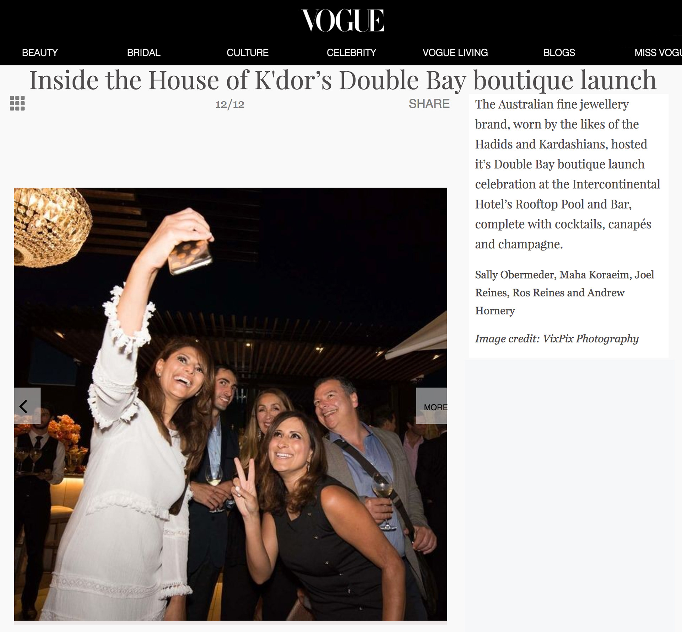Open the CELEBRITY menu item
This screenshot has width=682, height=632.
[351, 53]
